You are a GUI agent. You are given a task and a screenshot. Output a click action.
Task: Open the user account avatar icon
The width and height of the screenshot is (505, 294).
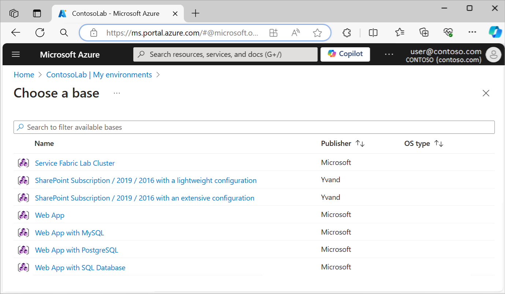point(493,55)
